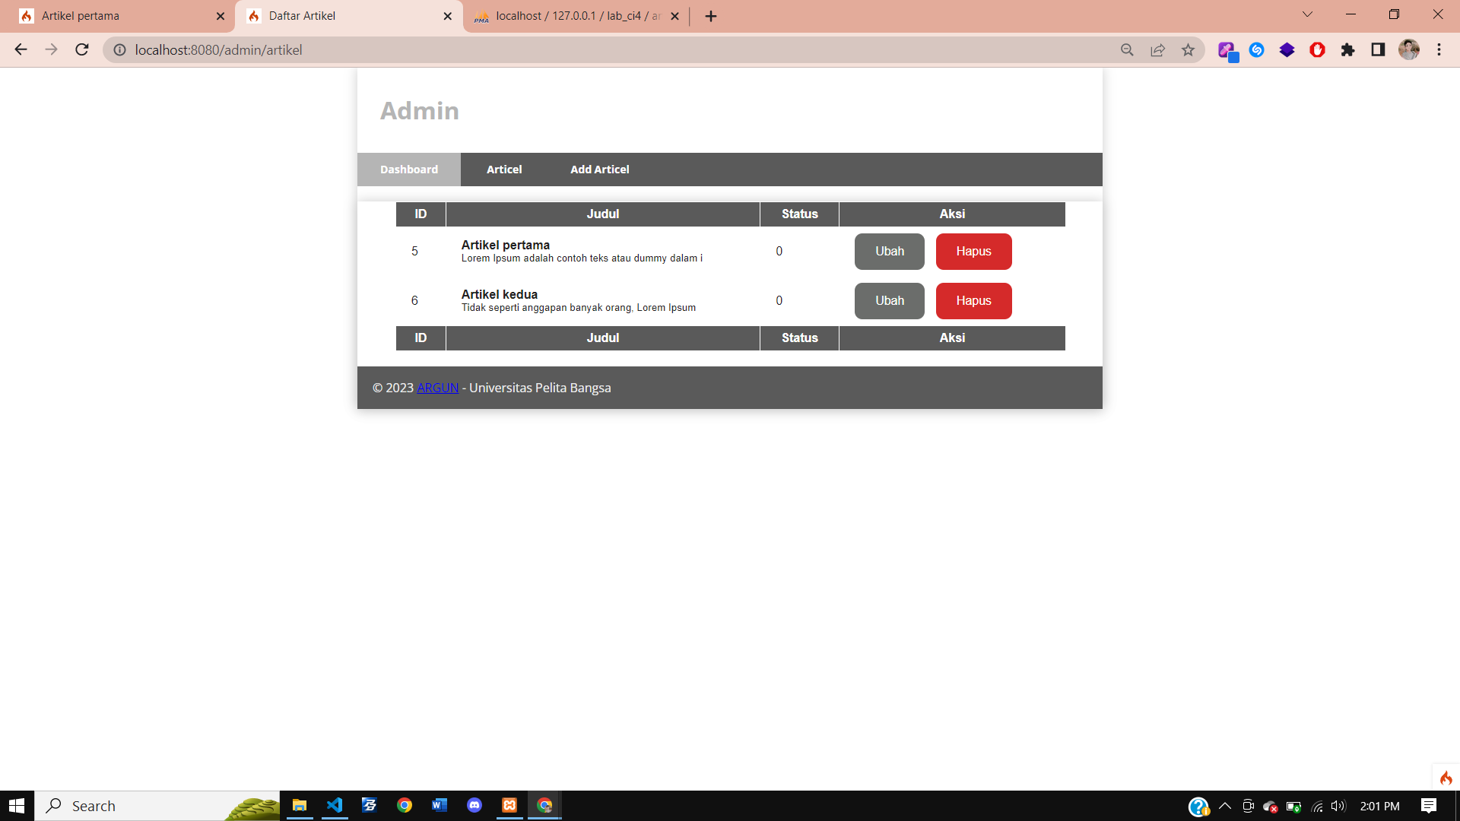Open Chrome three-dot menu
The height and width of the screenshot is (821, 1460).
(1439, 50)
